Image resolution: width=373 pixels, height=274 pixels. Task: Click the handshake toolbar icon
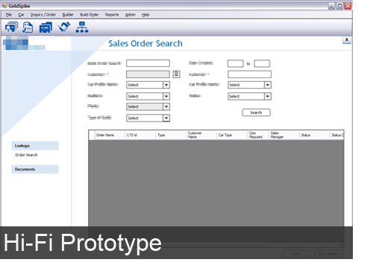64,27
